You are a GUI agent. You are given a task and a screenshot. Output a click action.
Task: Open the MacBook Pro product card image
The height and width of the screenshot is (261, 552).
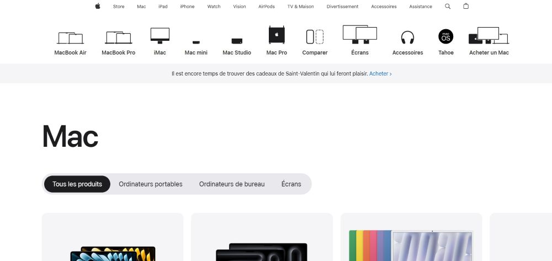262,252
